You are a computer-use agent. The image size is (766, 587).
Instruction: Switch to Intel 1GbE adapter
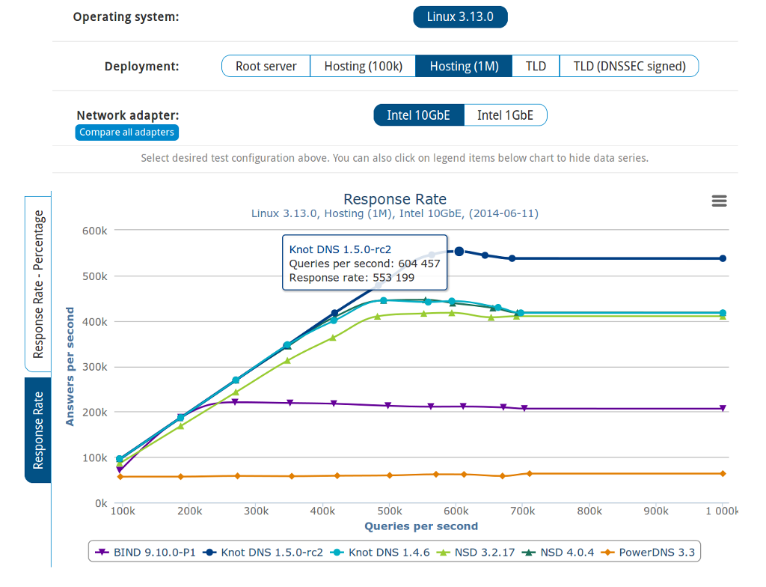[505, 115]
